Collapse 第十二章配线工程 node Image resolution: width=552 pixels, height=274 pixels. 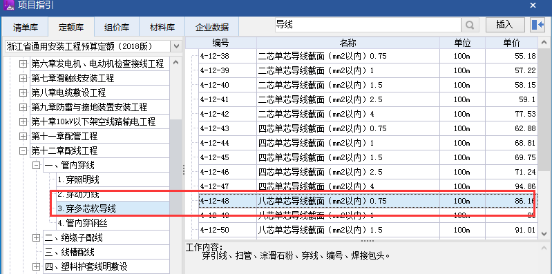[23, 151]
